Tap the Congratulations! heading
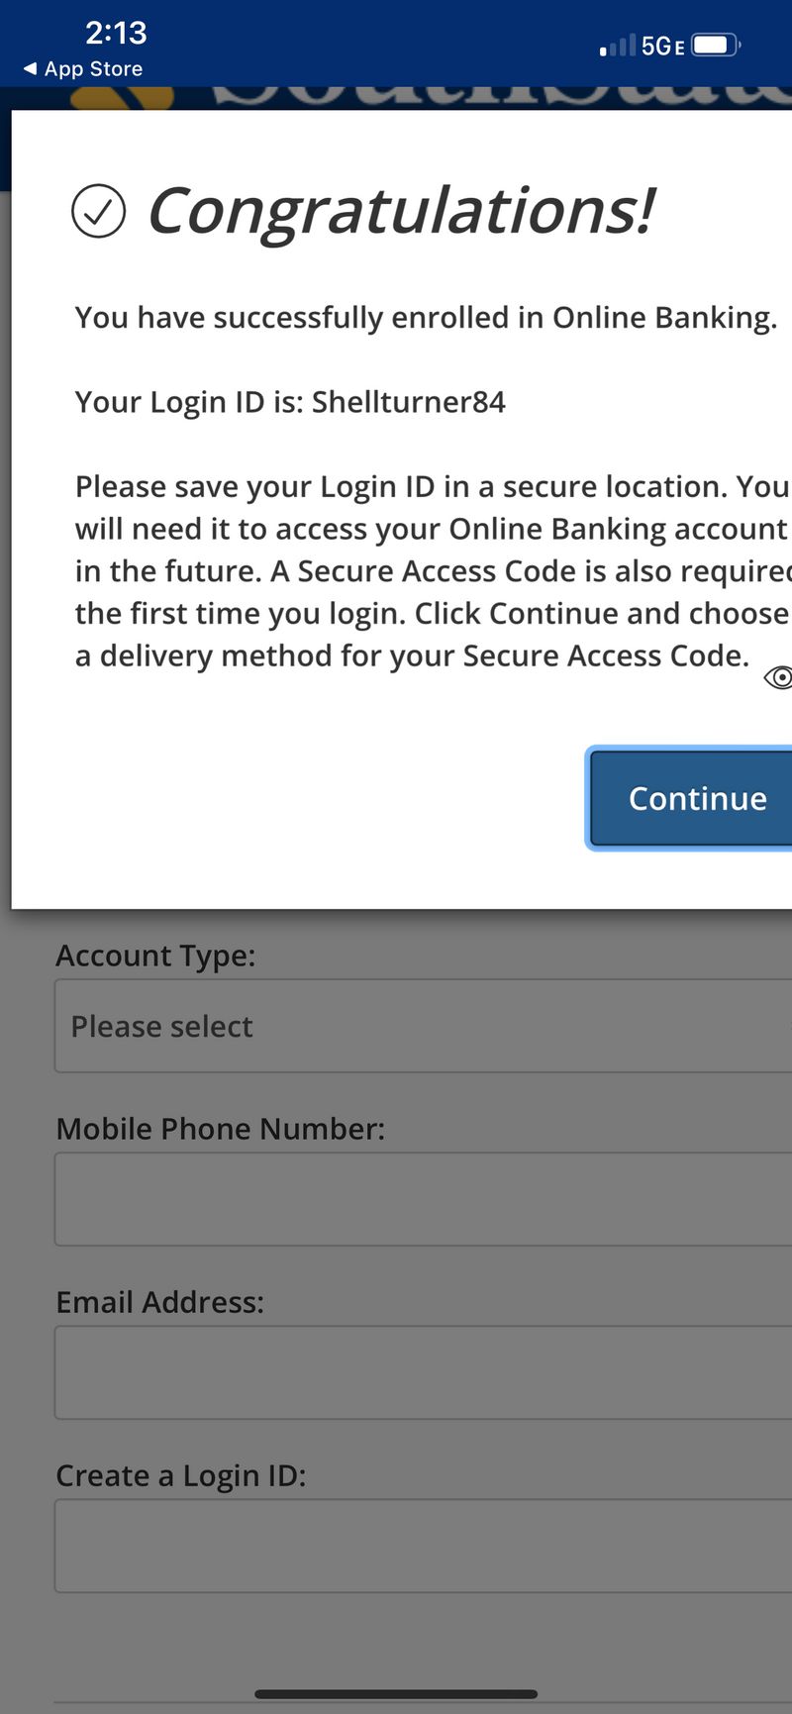792x1714 pixels. (x=401, y=211)
